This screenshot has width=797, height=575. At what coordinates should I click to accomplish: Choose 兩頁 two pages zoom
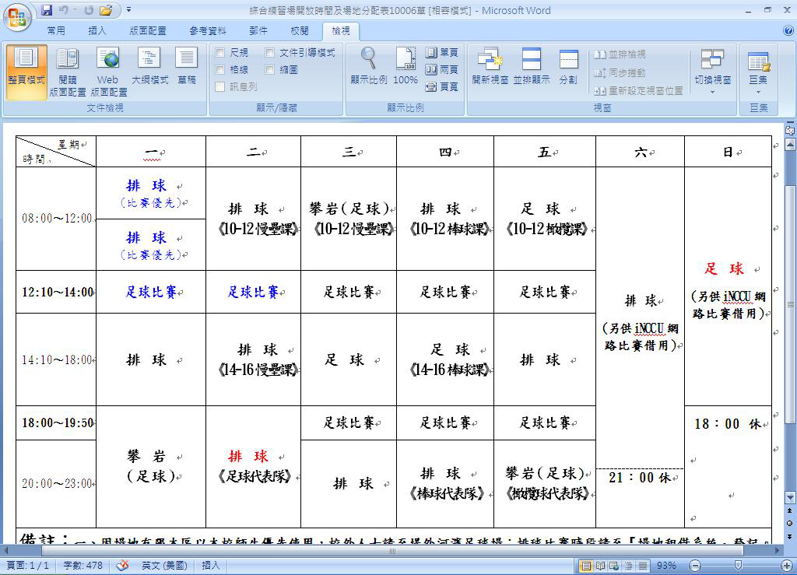(442, 69)
